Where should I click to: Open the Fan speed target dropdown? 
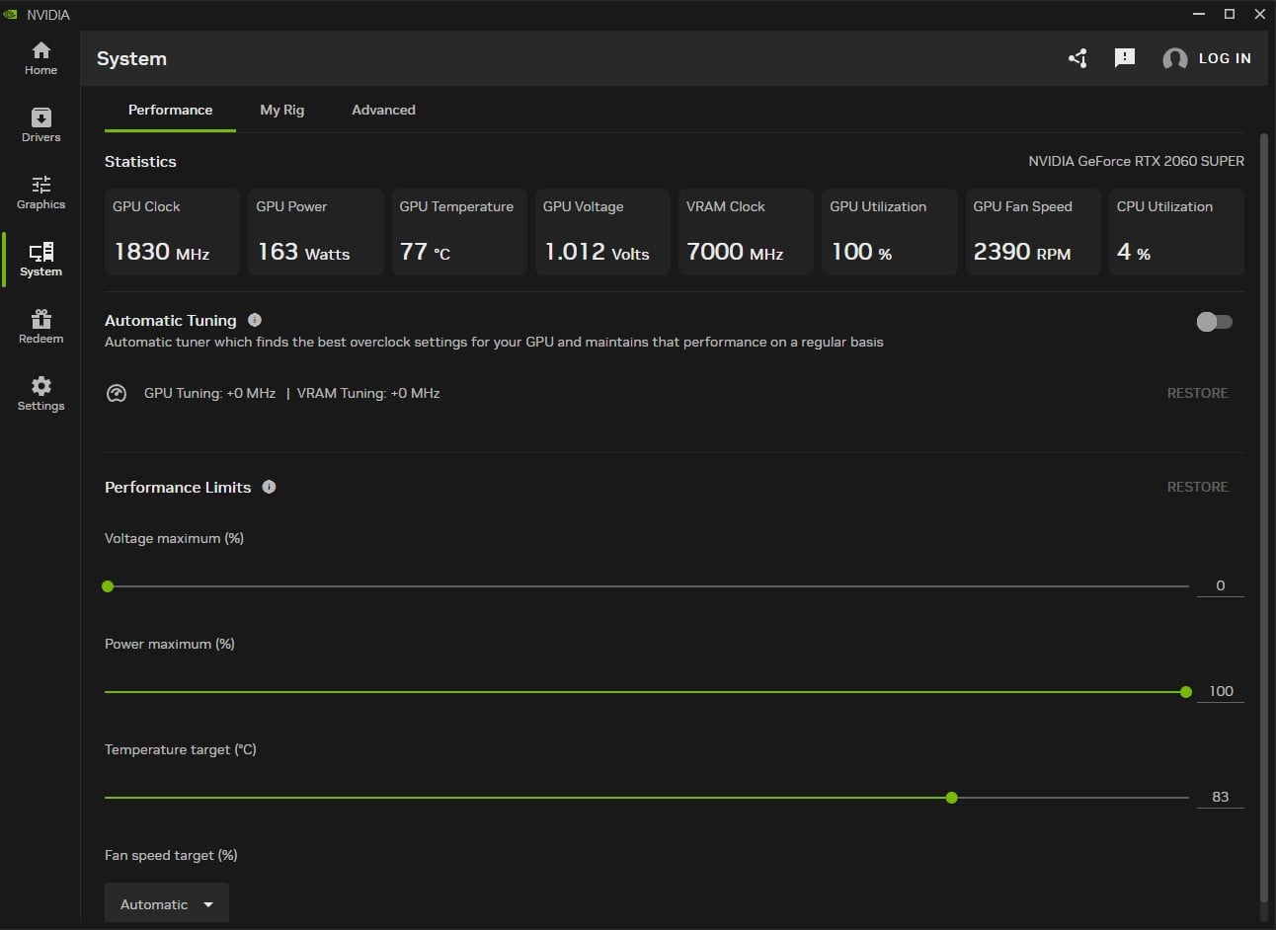167,904
